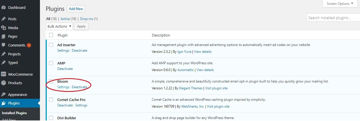Click the Dashboard gauge icon
360x121 pixels.
(4, 8)
